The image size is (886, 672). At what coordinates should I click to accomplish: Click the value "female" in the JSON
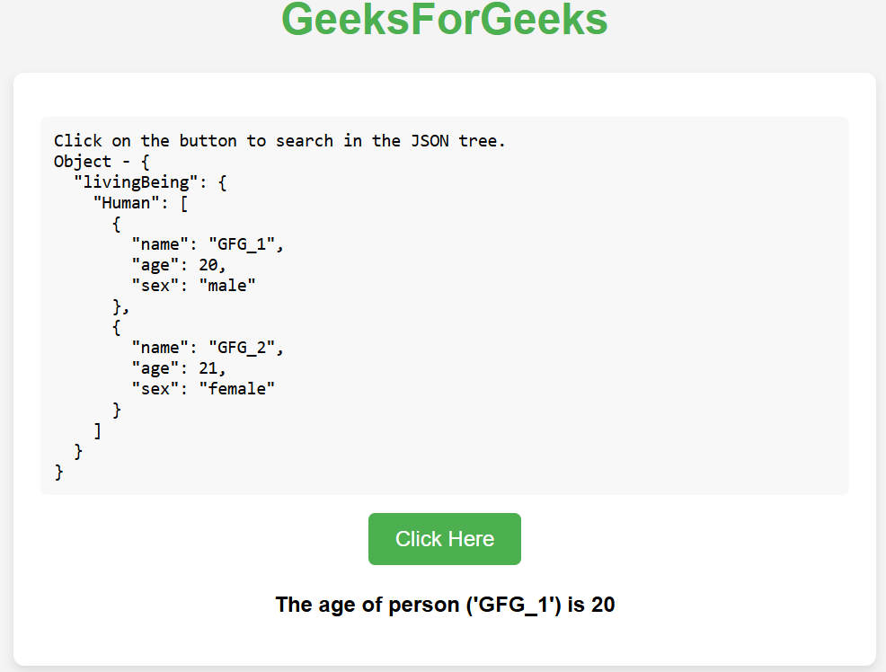[236, 389]
